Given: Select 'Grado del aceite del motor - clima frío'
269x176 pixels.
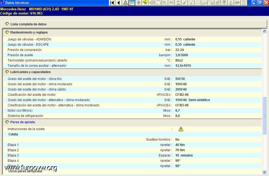Looking at the screenshot, I should [x=35, y=79].
